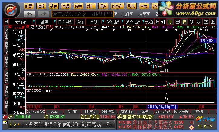The image size is (219, 132).
Task: Toggle the 标 marker button
Action: click(170, 22)
